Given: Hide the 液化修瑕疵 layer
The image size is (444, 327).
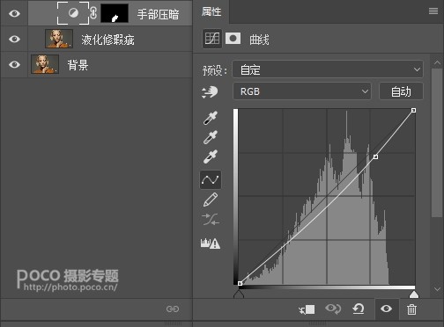Looking at the screenshot, I should [x=14, y=39].
